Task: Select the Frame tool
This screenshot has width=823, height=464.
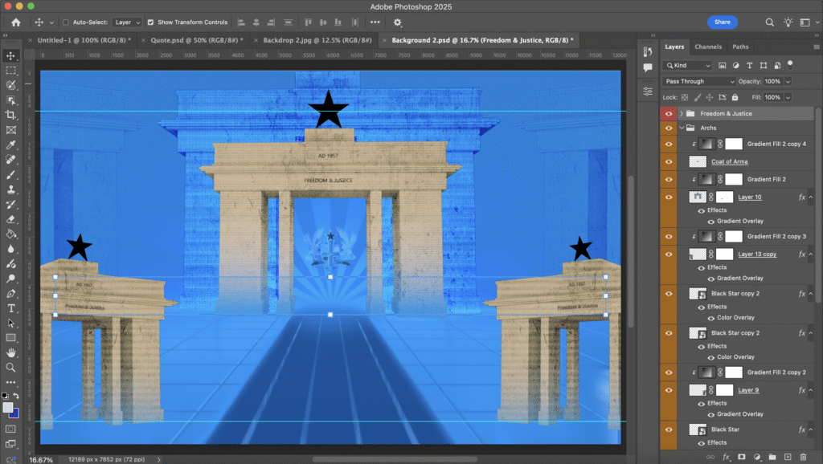Action: coord(10,130)
